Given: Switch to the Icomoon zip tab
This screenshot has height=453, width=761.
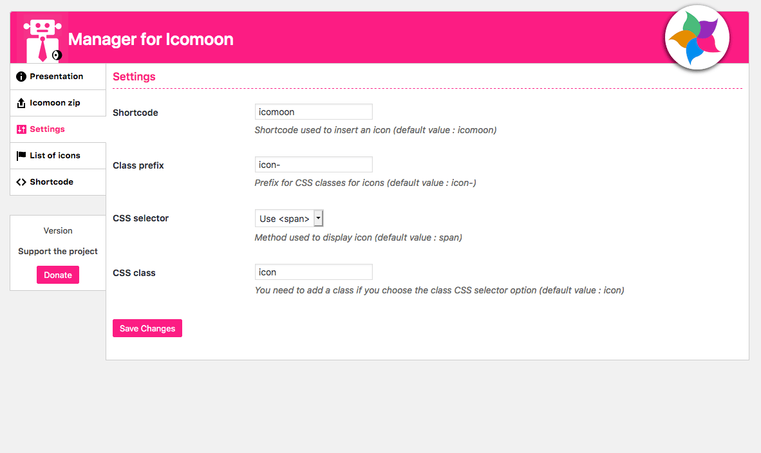Looking at the screenshot, I should point(55,103).
